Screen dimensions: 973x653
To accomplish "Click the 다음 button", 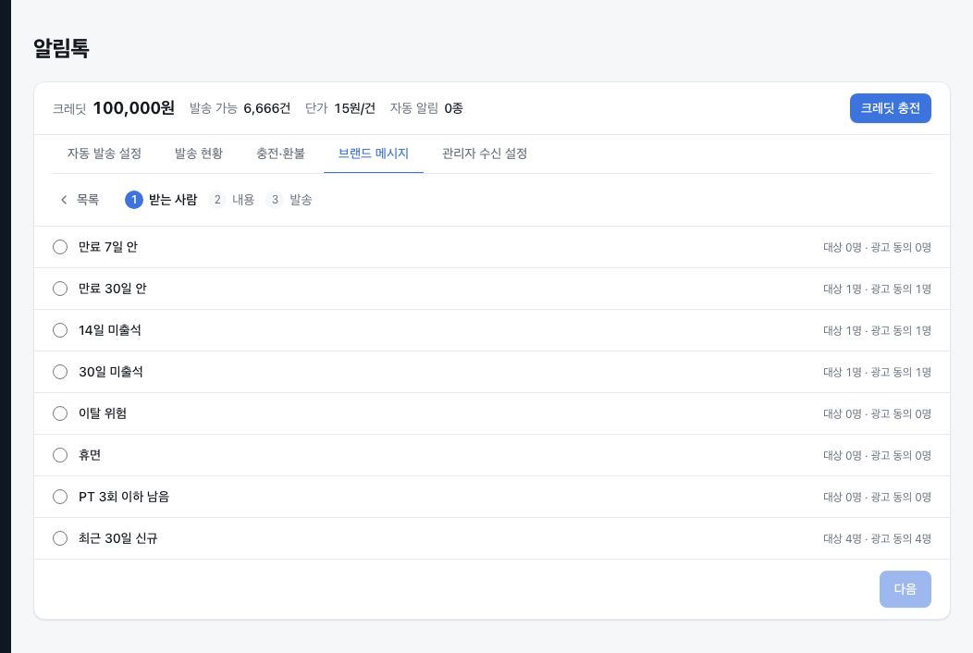I will tap(905, 589).
